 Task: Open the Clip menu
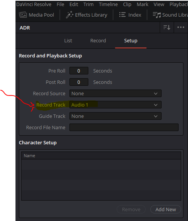(127, 5)
